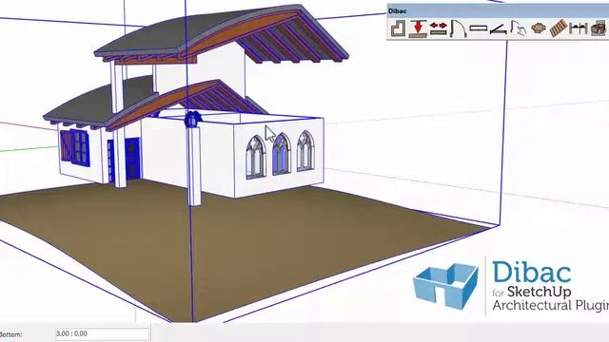The height and width of the screenshot is (342, 609).
Task: Select the Stairs tool
Action: point(559,28)
